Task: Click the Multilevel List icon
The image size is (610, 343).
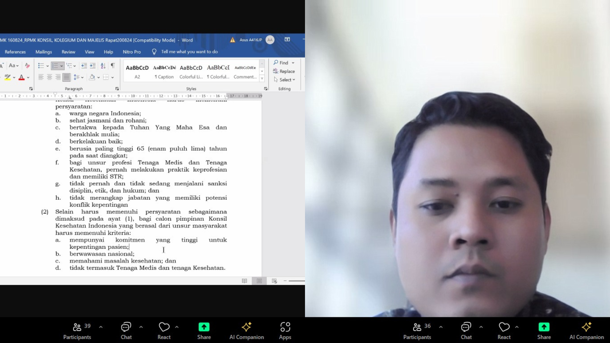Action: click(69, 66)
